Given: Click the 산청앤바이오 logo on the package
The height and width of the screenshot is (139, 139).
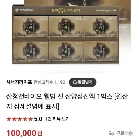Looking at the screenshot, I should click(x=24, y=10).
